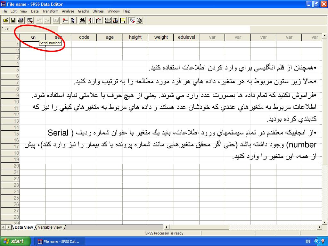Viewport: 328px width, 246px height.
Task: Select the weight column header
Action: click(x=161, y=37)
